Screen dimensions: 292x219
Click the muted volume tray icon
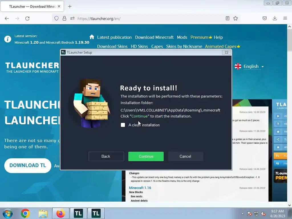pyautogui.click(x=263, y=214)
